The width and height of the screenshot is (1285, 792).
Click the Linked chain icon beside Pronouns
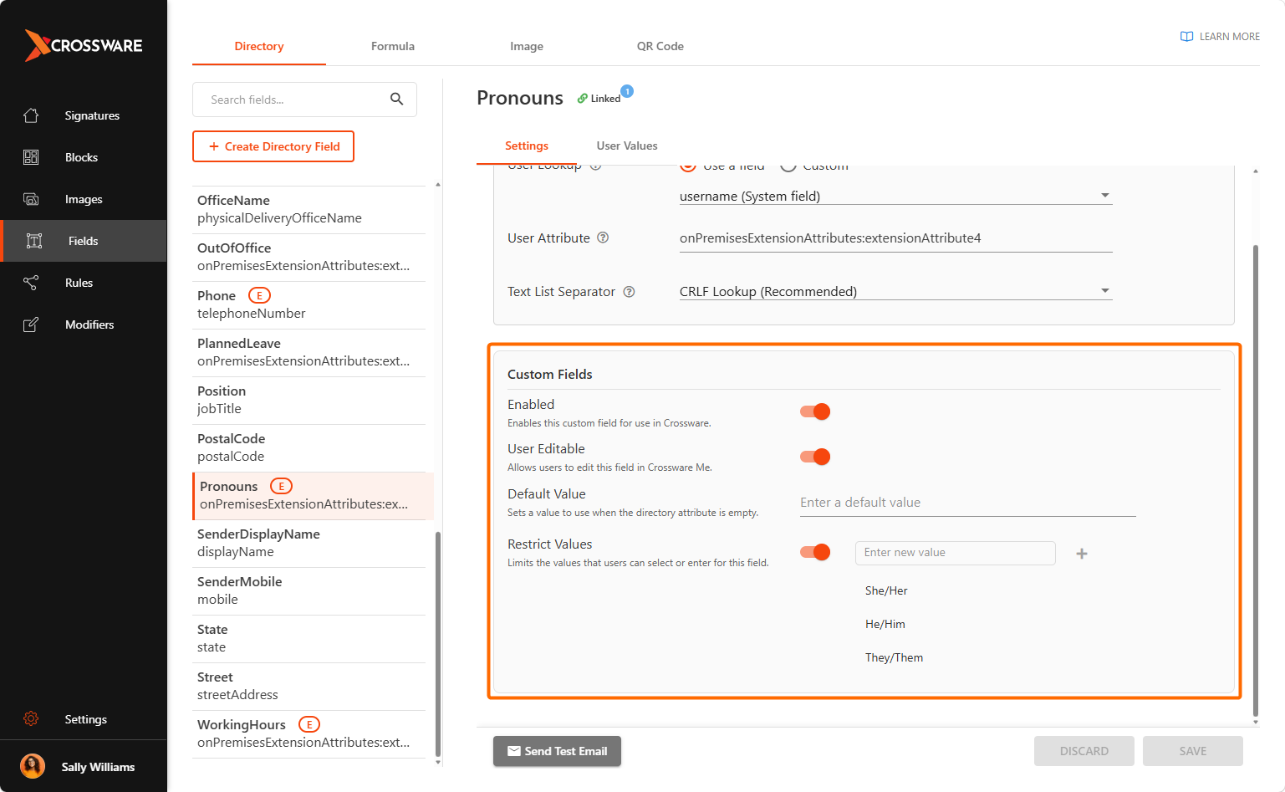(583, 99)
